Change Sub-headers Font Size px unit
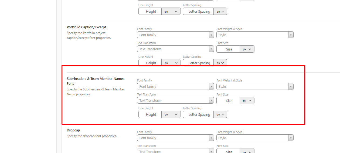340x153 pixels. tap(247, 101)
